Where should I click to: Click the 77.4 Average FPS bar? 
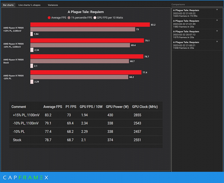click(86, 72)
